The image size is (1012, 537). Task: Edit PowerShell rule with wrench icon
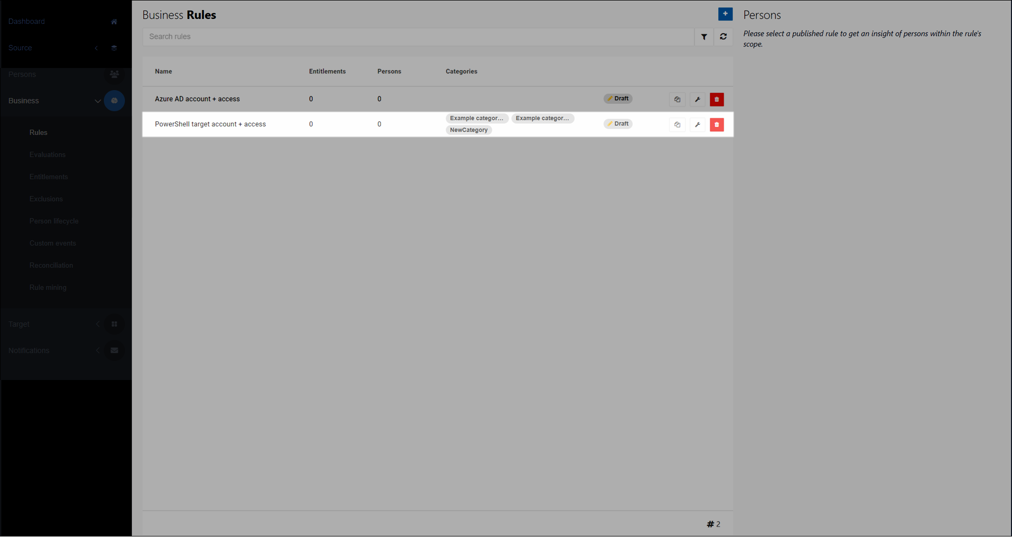click(697, 125)
